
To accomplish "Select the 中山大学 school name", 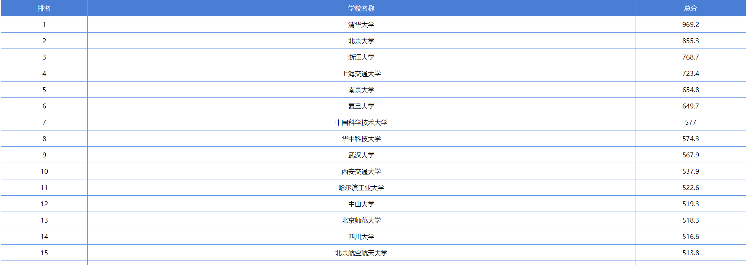I will coord(361,204).
